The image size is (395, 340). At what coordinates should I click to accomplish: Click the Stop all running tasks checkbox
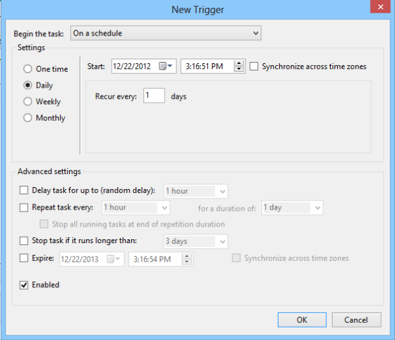point(44,224)
